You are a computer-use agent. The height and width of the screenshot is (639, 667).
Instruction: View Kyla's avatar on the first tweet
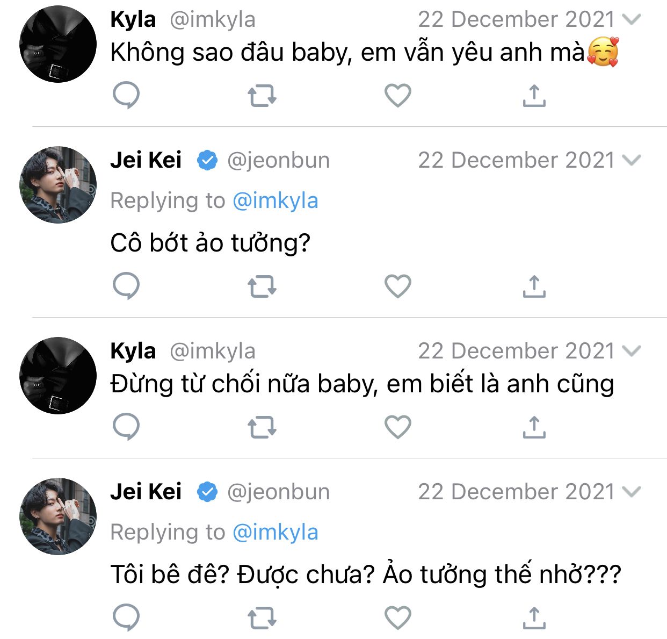tap(58, 44)
